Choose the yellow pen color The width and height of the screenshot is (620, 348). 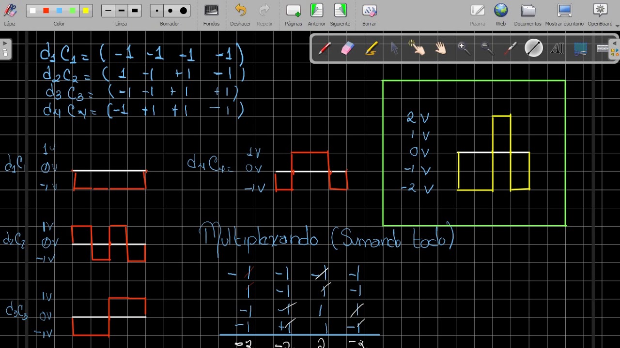point(85,11)
